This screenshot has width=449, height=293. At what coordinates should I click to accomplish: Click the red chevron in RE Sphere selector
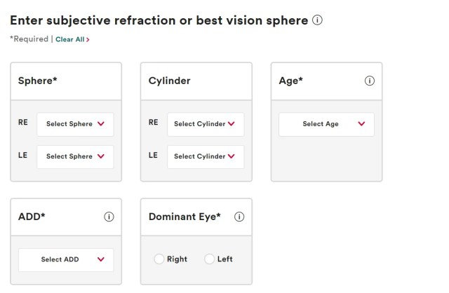click(101, 124)
